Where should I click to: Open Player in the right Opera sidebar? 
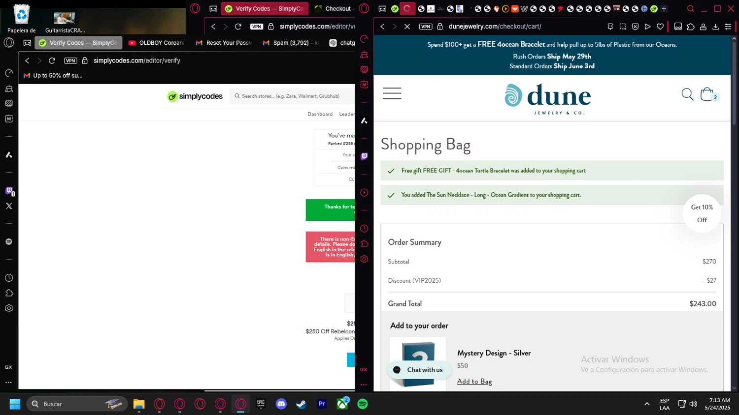tap(364, 193)
